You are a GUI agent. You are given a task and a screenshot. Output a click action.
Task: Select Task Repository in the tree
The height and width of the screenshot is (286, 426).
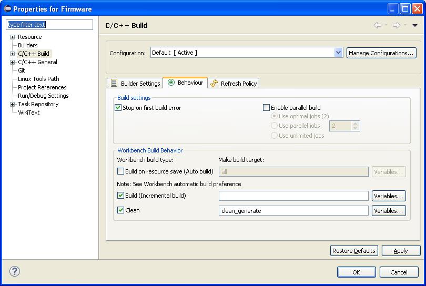click(x=38, y=104)
